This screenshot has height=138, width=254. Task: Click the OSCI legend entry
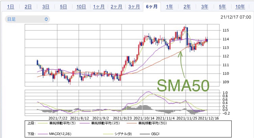click(x=155, y=134)
